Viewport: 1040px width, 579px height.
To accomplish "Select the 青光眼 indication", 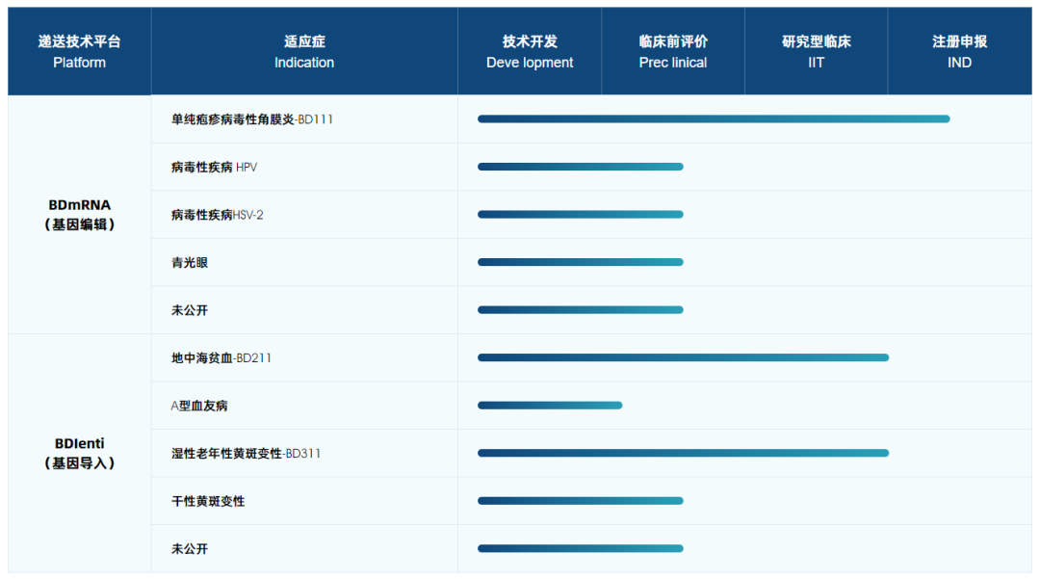I will point(190,263).
